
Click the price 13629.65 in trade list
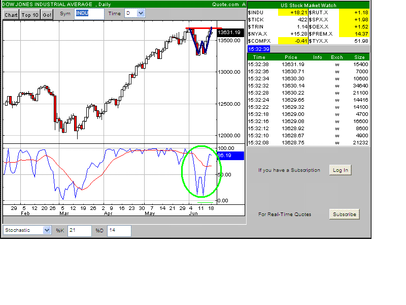(293, 100)
